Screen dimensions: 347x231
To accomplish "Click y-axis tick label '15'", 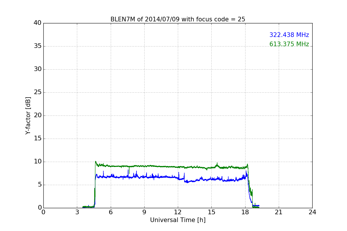I will pyautogui.click(x=38, y=139).
